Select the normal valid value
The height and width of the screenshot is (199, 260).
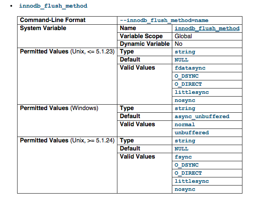pyautogui.click(x=185, y=124)
